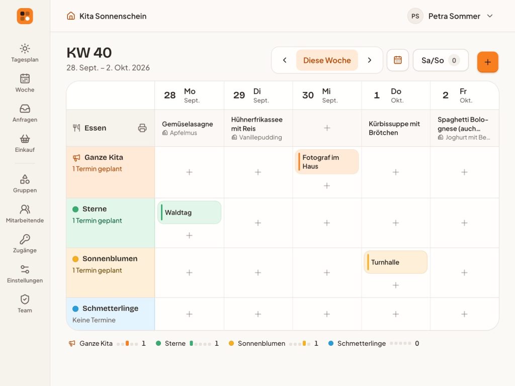
Task: Add Schmetterlinge event on Monday
Action: pos(189,314)
